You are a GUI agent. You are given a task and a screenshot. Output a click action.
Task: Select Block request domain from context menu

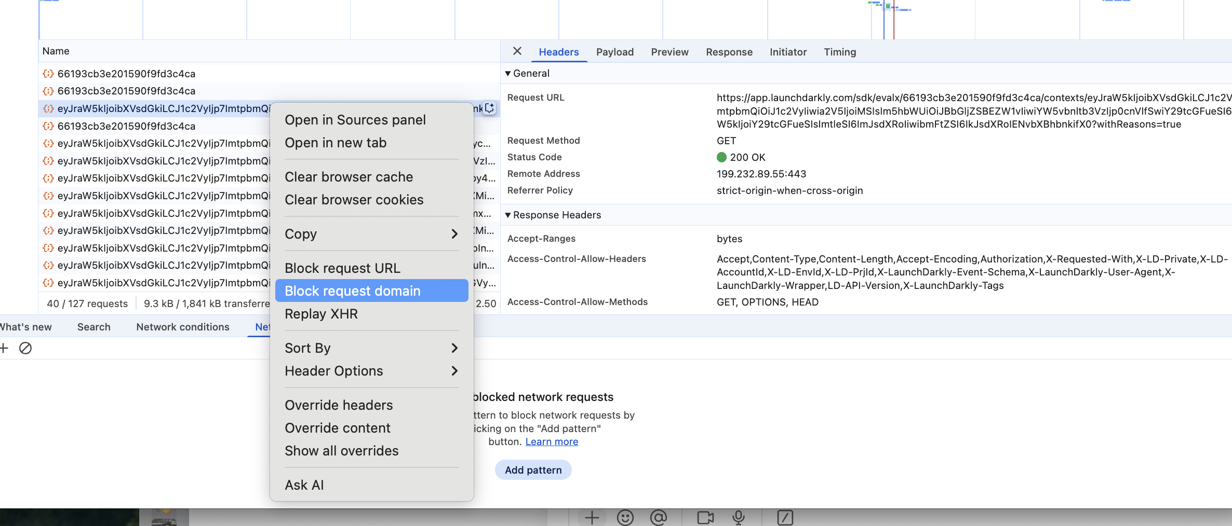371,291
